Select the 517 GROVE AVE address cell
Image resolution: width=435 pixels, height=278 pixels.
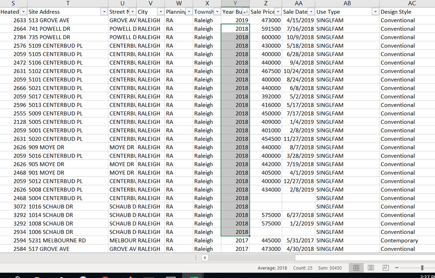pos(68,249)
